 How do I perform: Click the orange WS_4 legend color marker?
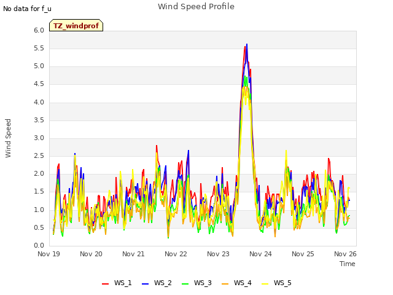[225, 284]
